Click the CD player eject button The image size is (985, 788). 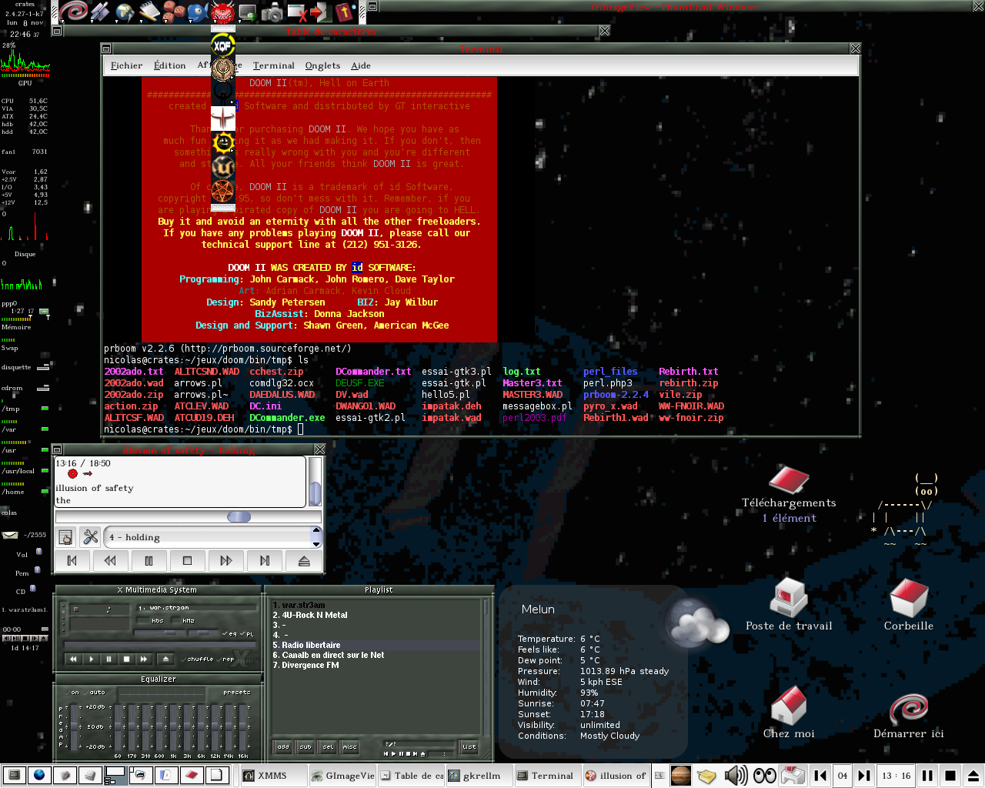coord(304,561)
